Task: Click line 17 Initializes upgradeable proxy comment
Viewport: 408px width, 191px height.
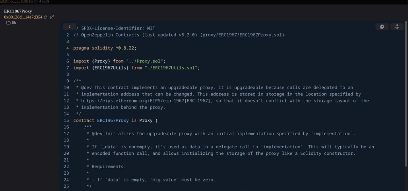Action: click(x=221, y=134)
